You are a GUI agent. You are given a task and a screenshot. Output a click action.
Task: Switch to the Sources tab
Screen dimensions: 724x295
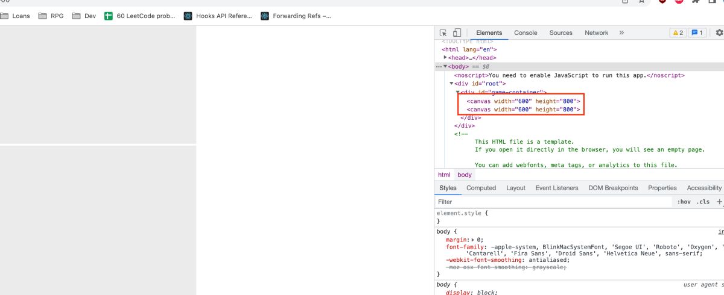coord(560,33)
